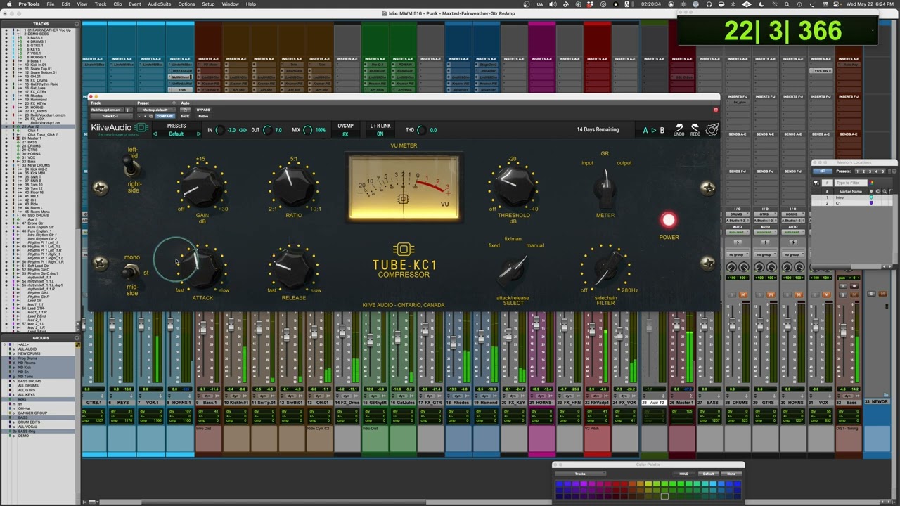Toggle the SAFE button in plugin header

pyautogui.click(x=186, y=116)
